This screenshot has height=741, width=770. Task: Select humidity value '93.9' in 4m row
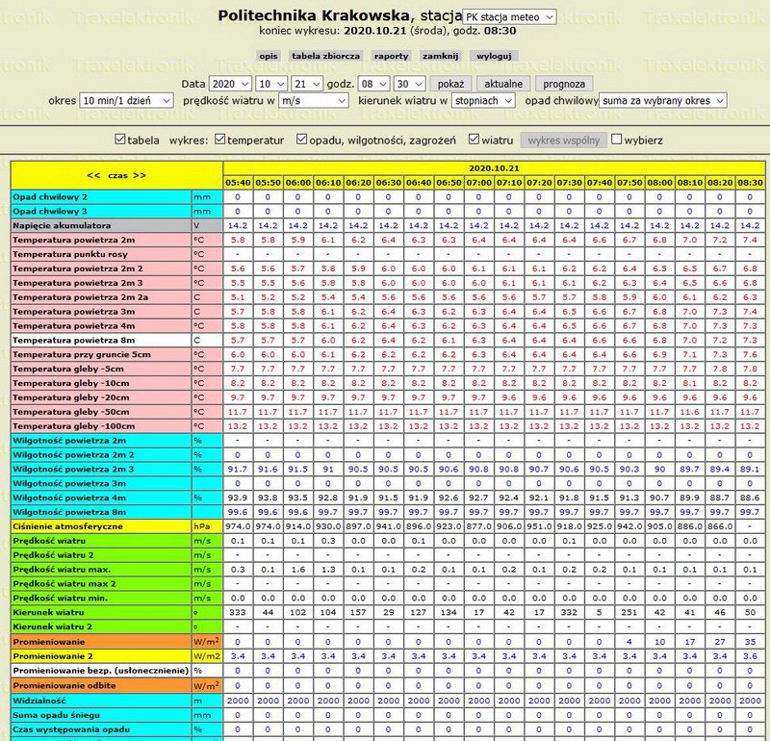click(x=238, y=498)
